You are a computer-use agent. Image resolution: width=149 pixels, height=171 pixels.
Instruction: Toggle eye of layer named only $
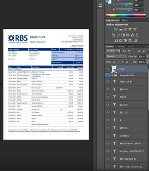pos(108,120)
